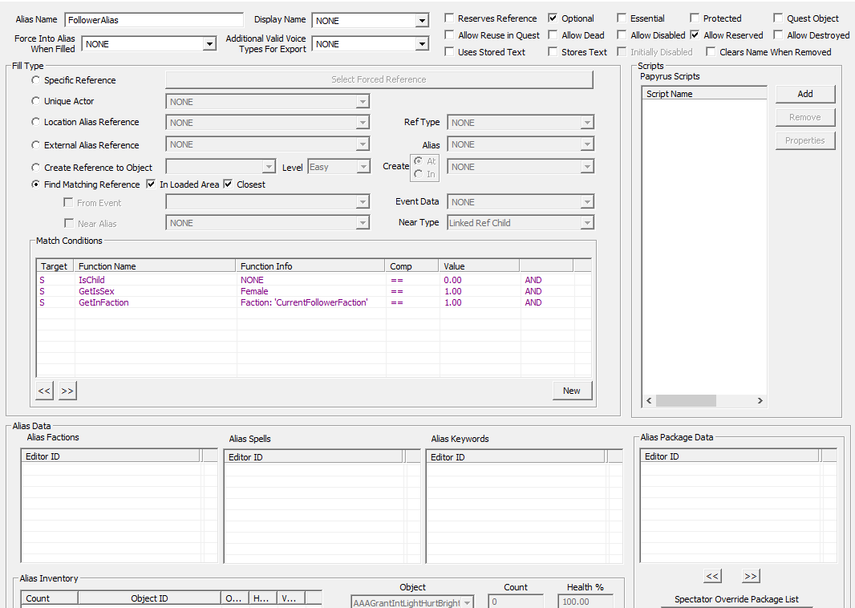Open the Near Type dropdown showing Linked Ref Child

pyautogui.click(x=586, y=222)
